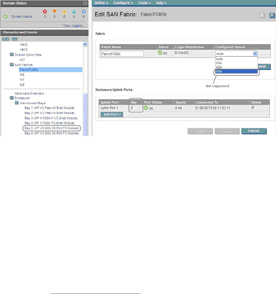Click the Cancel button
276x294 pixels.
tap(254, 131)
